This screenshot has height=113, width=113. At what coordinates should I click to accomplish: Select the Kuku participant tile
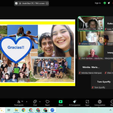[108, 23]
